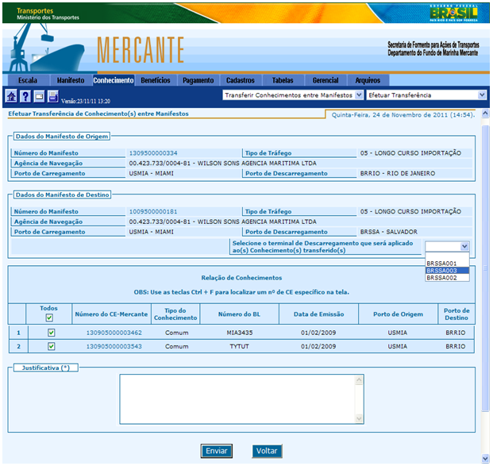Open help via the question mark icon

(x=25, y=96)
